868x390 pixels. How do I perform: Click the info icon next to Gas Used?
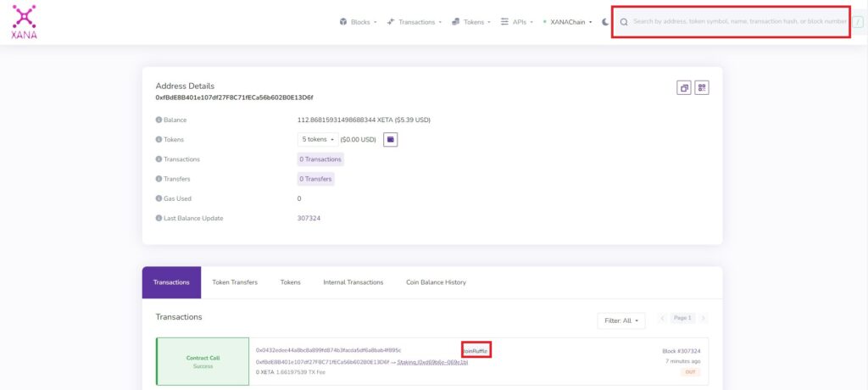point(159,198)
